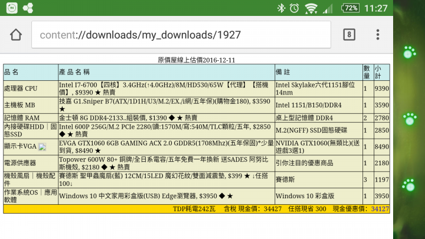425x239 pixels.
Task: Tap the browser home icon
Action: 16,35
